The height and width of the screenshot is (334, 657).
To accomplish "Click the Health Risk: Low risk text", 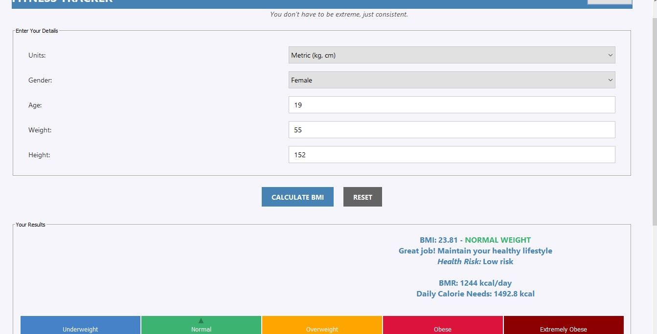I will pos(476,262).
